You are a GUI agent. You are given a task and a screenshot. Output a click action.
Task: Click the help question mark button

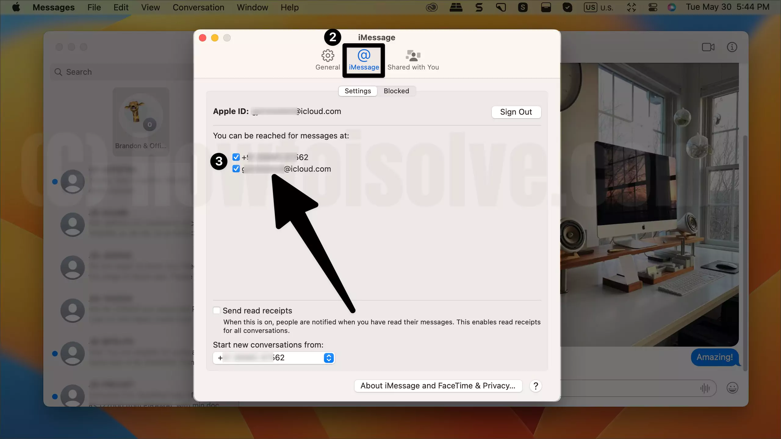point(535,386)
